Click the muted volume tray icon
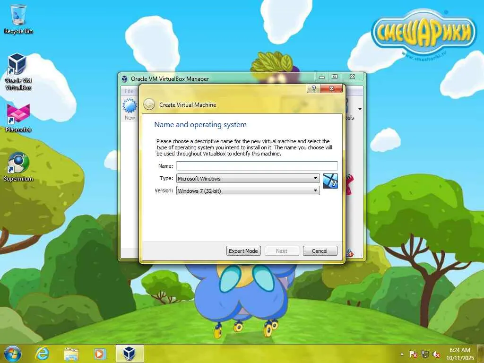This screenshot has width=484, height=363. (x=436, y=354)
